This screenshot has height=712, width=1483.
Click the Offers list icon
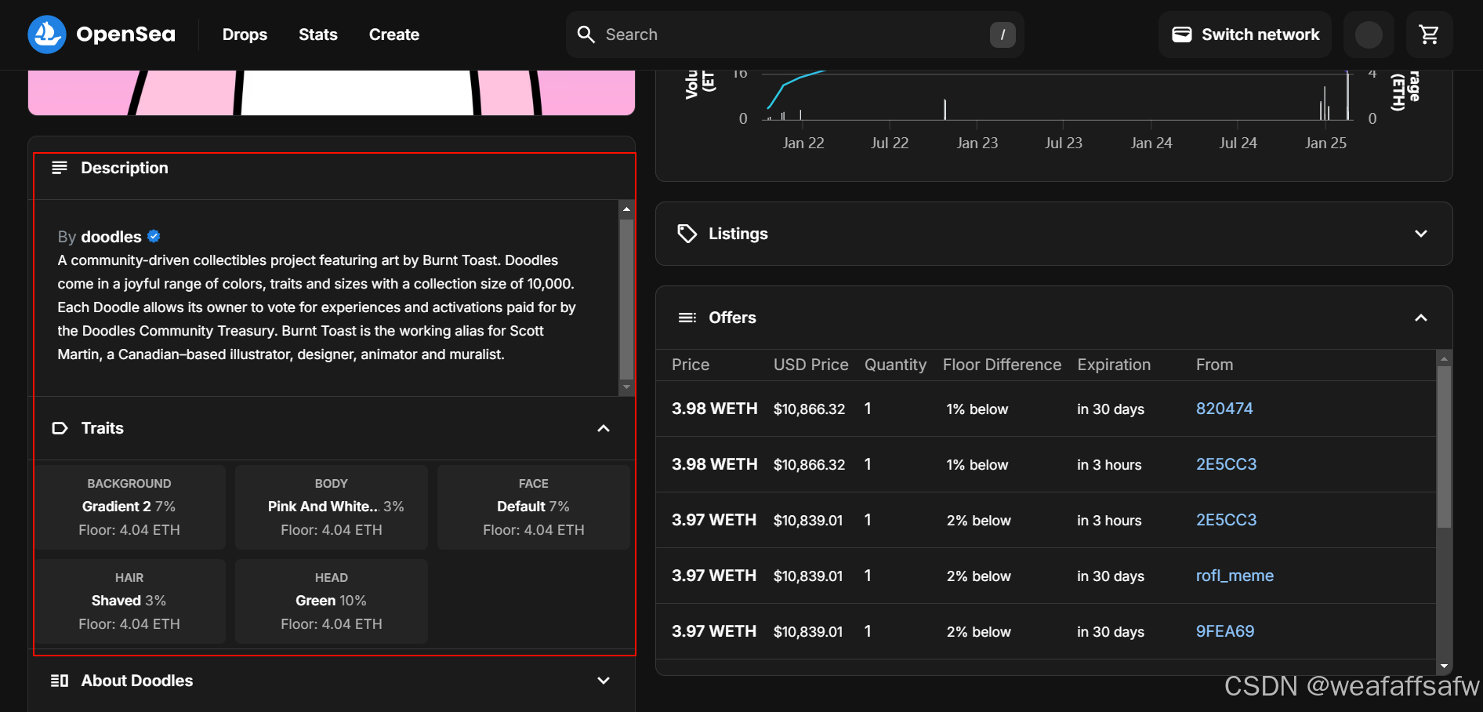pos(687,318)
